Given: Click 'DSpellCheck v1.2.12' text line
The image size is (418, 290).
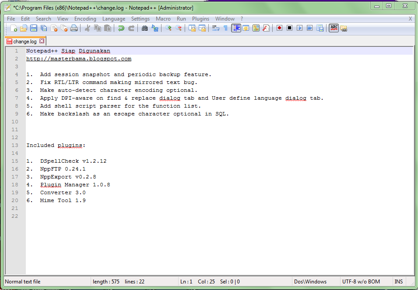Looking at the screenshot, I should tap(73, 161).
